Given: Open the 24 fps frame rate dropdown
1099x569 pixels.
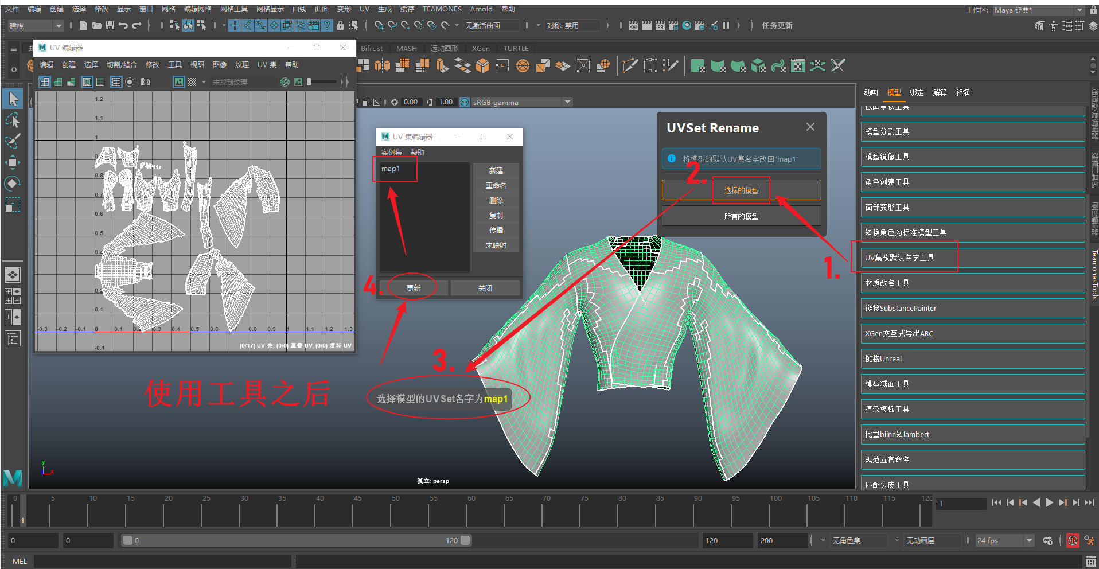Looking at the screenshot, I should 1029,540.
